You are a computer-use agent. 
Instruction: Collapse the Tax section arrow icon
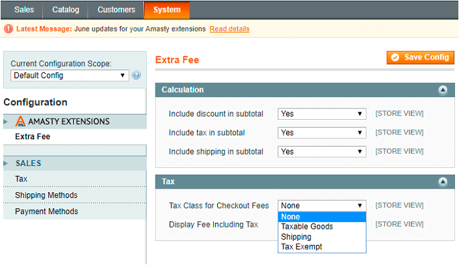click(443, 182)
